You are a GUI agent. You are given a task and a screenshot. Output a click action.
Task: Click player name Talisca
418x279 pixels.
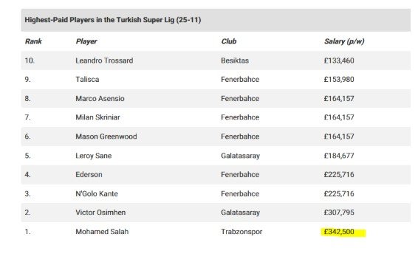(x=87, y=80)
